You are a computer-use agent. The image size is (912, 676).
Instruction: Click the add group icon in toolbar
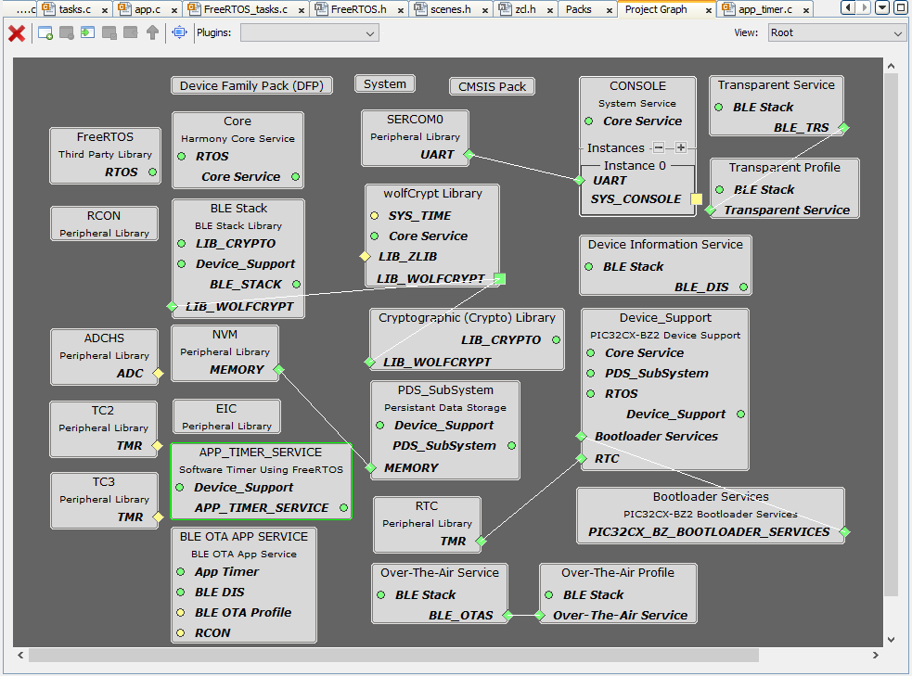pyautogui.click(x=45, y=33)
